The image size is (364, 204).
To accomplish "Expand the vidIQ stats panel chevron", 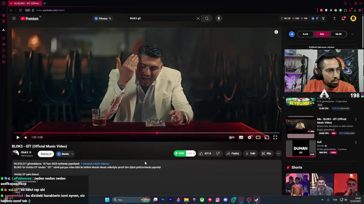I will [352, 34].
